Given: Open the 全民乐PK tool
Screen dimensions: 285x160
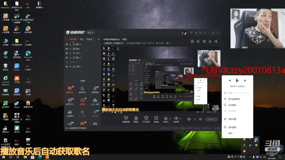Looking at the screenshot, I should click(70, 102).
